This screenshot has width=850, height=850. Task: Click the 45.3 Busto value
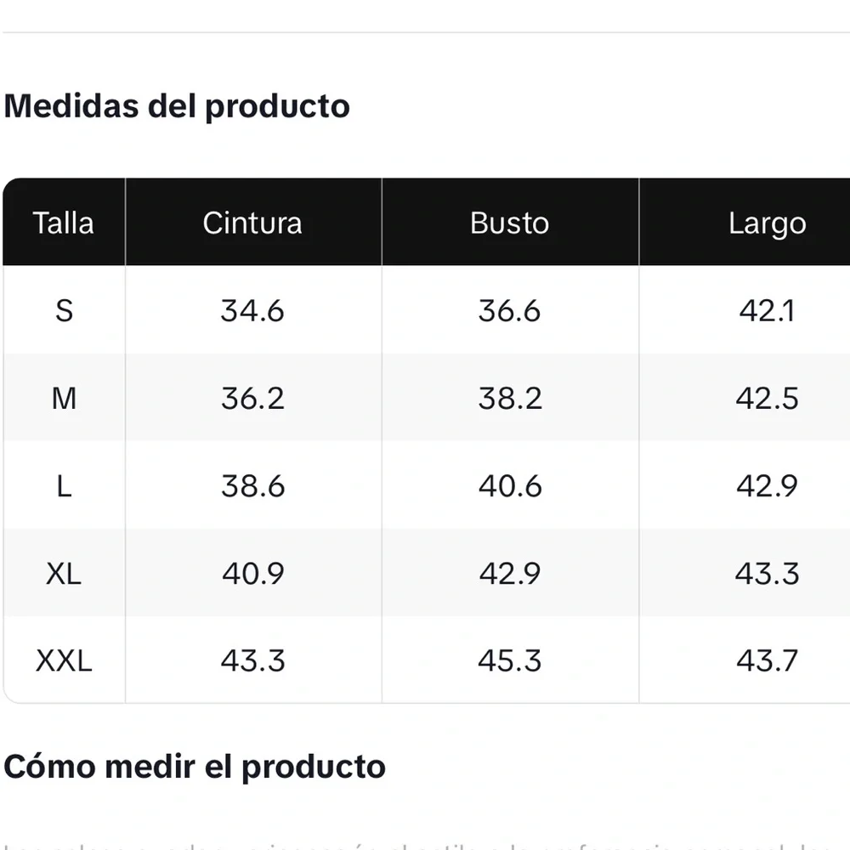509,661
